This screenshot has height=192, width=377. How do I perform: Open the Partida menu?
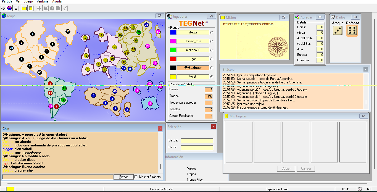pos(7,2)
